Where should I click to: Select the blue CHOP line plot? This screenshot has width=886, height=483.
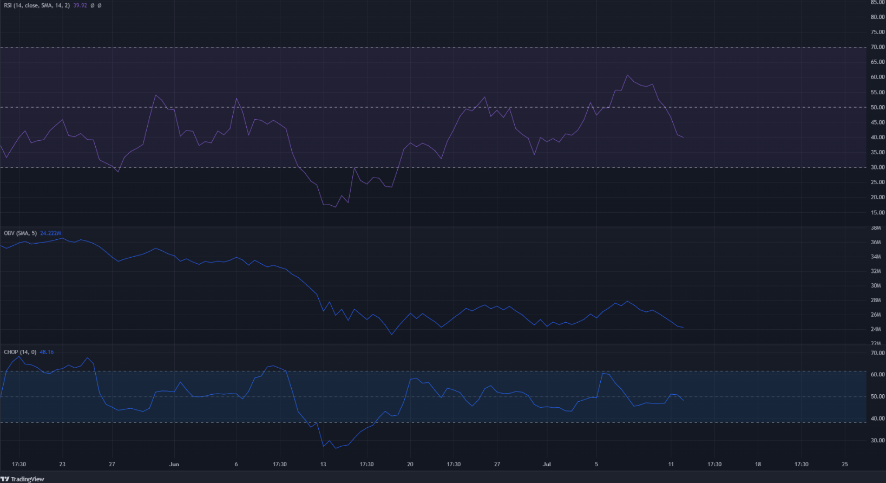(x=341, y=403)
